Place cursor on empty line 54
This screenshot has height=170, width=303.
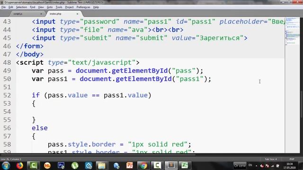click(x=150, y=111)
